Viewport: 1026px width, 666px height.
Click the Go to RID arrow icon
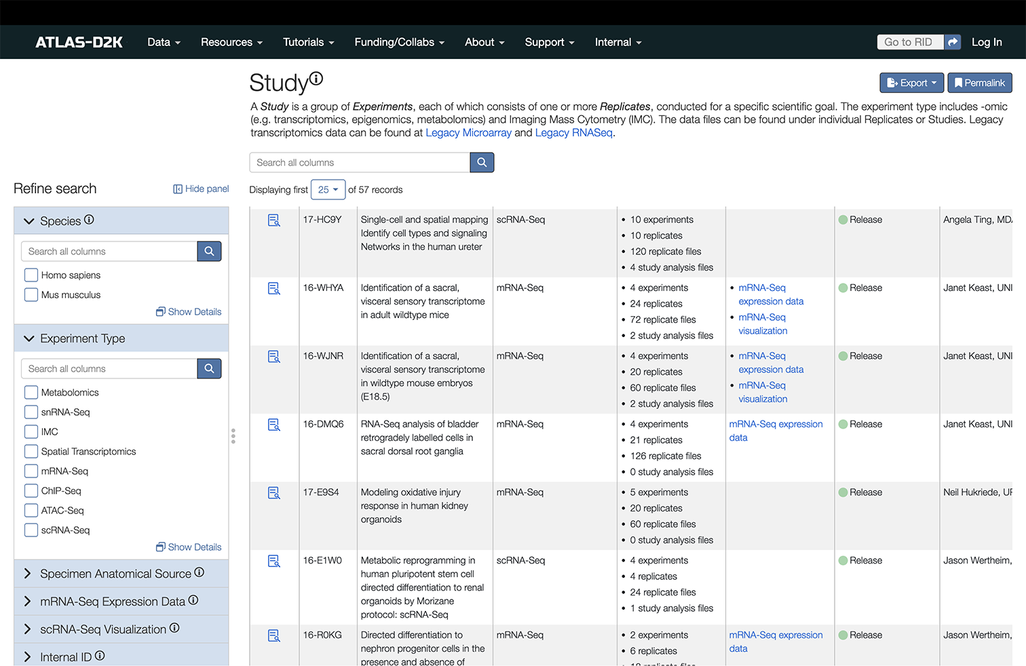point(953,42)
